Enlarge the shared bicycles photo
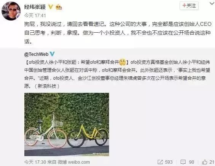The height and width of the screenshot is (166, 215). 67,124
